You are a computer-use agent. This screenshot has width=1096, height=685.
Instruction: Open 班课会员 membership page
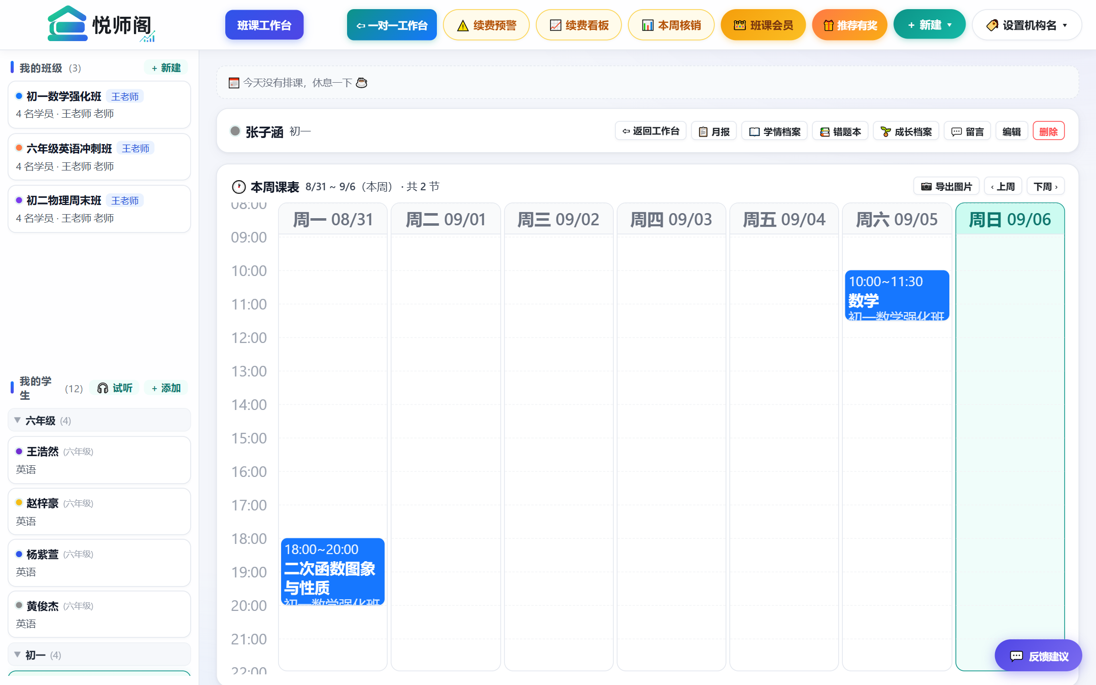point(763,25)
